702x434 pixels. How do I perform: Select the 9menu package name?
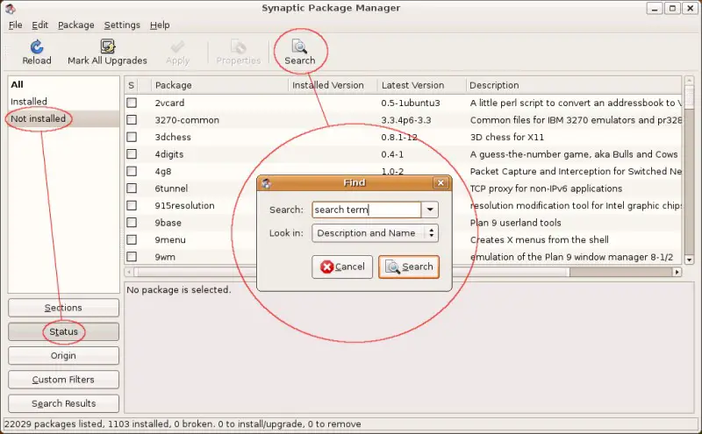coord(170,240)
